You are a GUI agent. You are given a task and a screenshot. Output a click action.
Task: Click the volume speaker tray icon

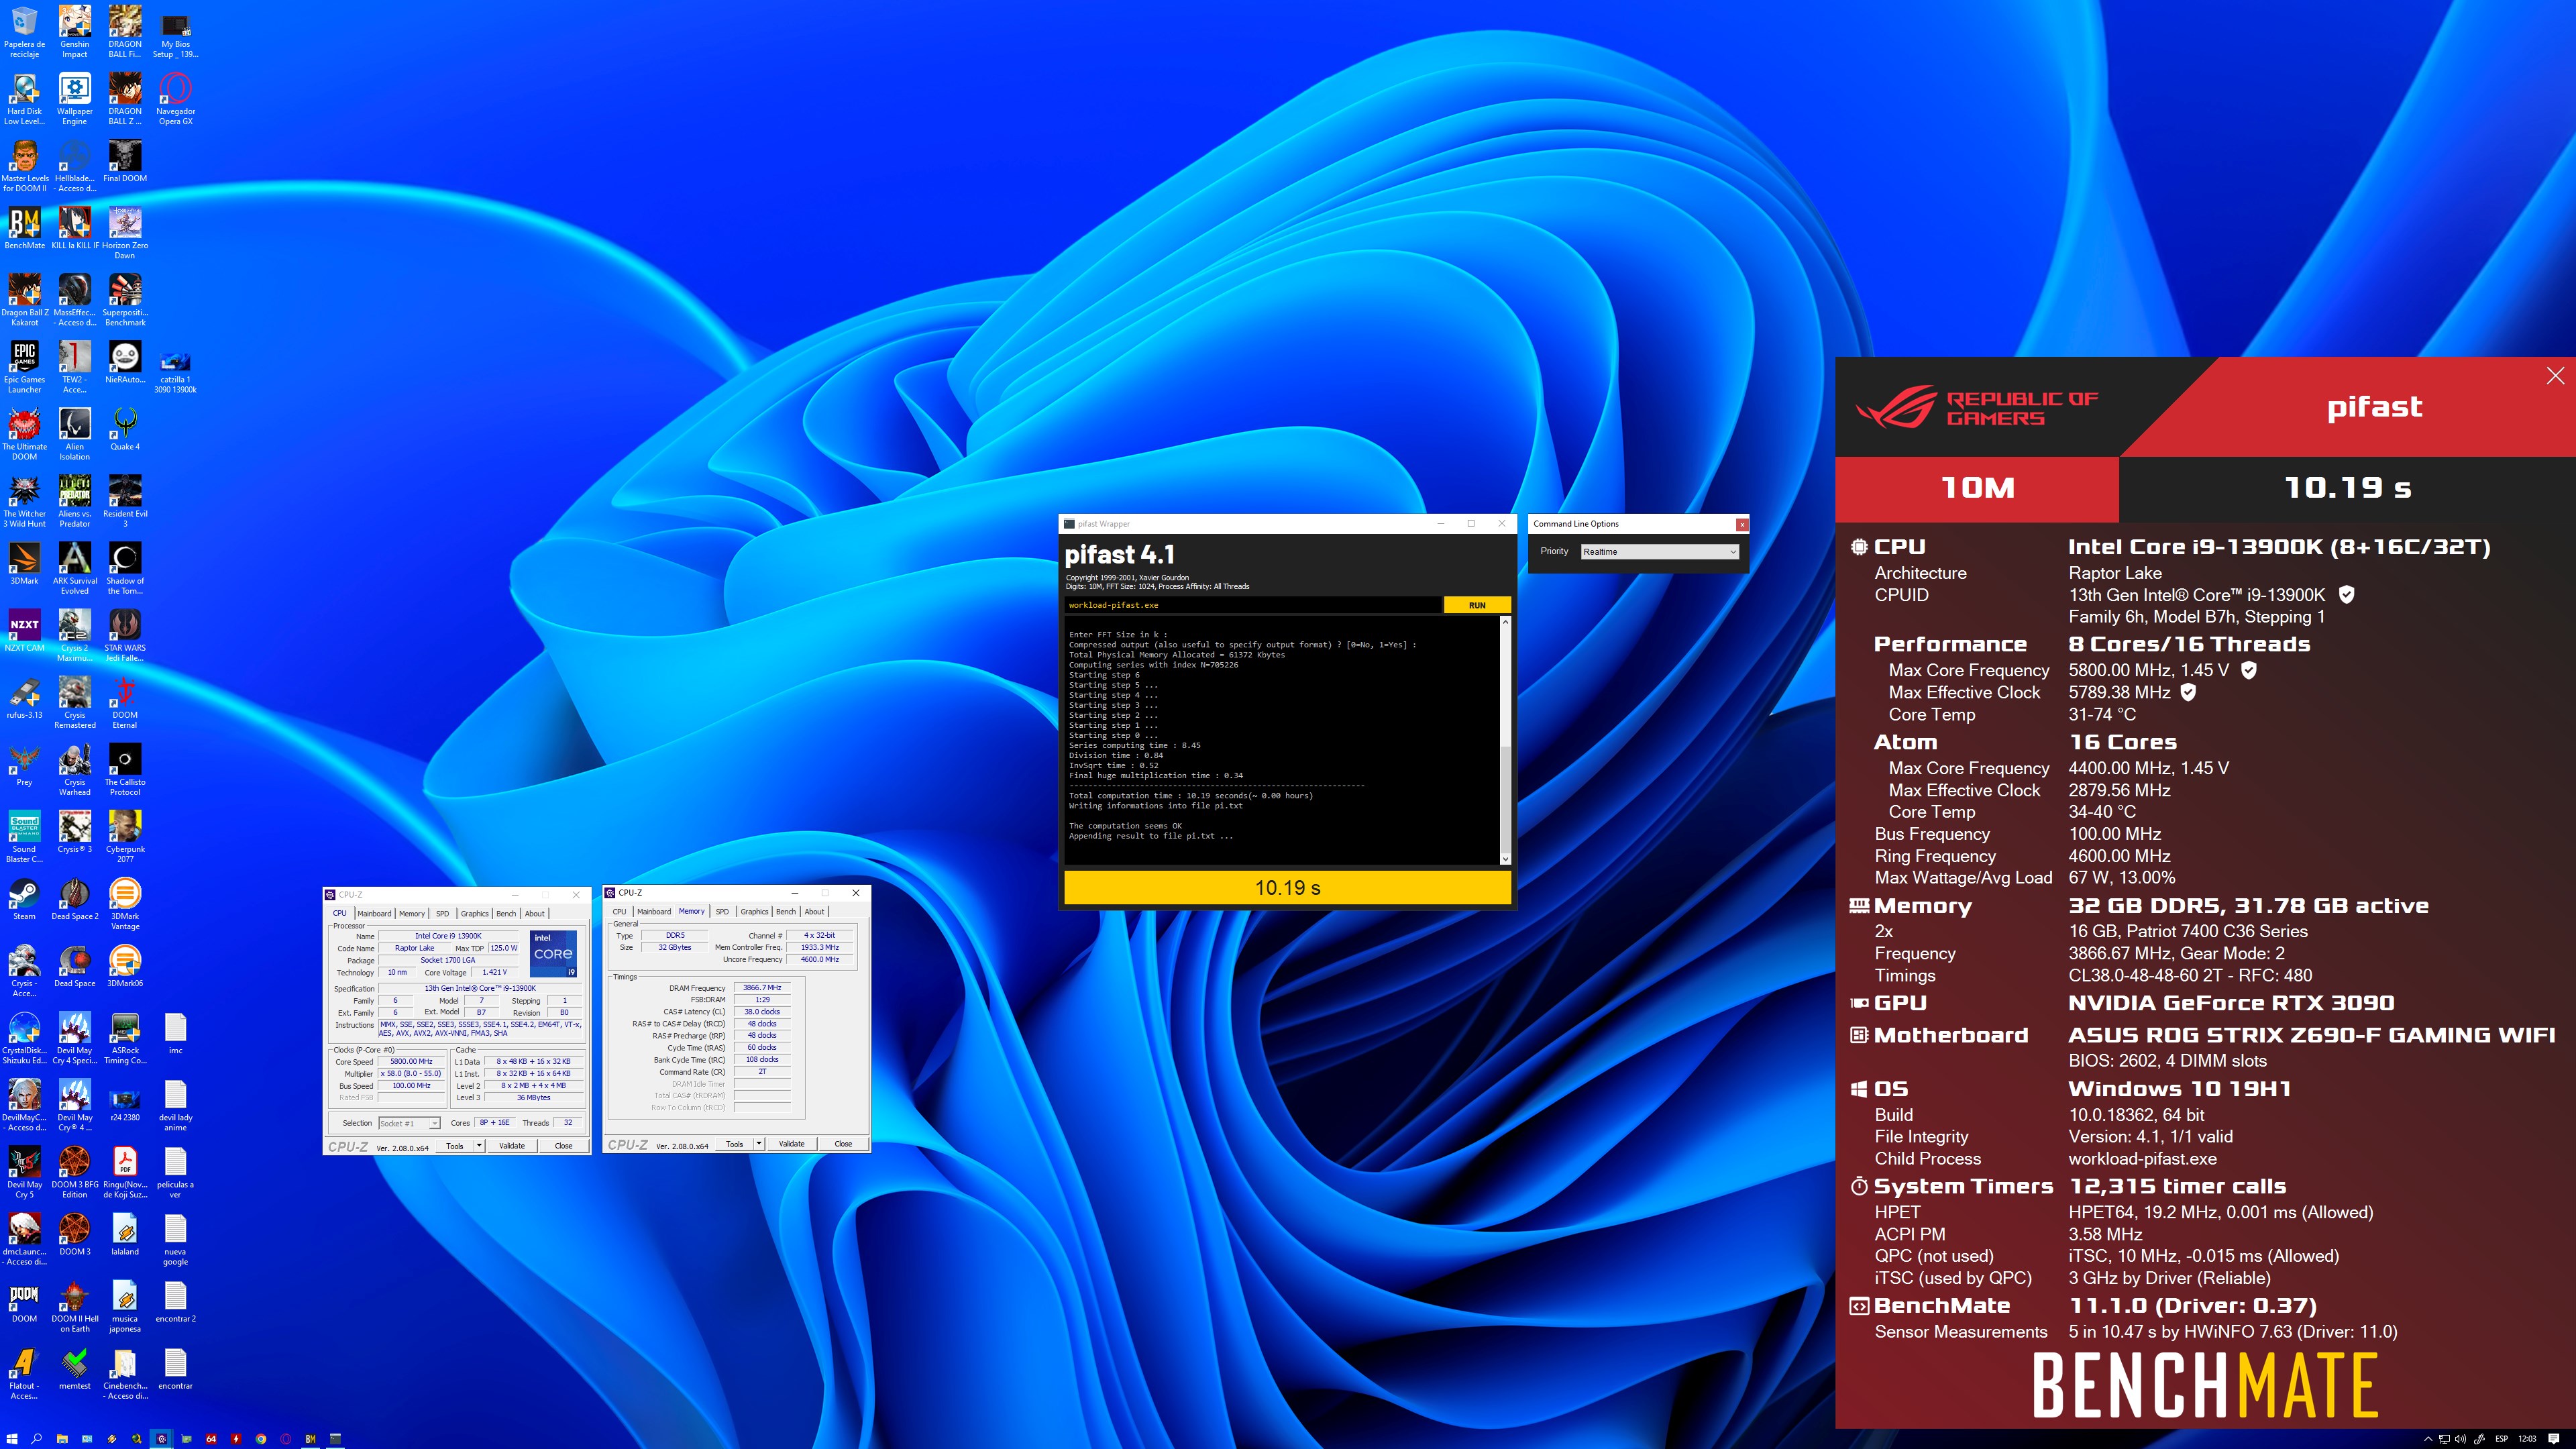[2461, 1439]
